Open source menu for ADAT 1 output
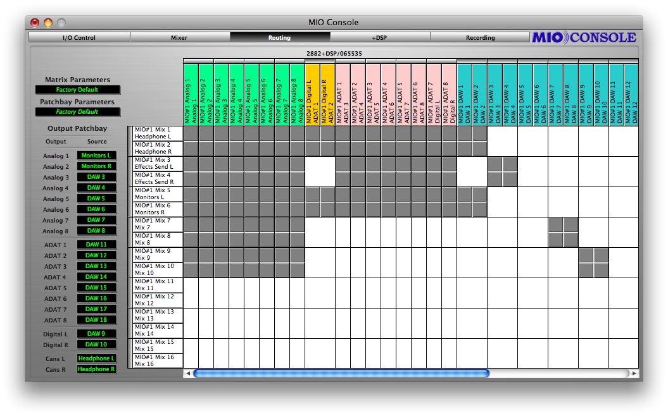 click(x=96, y=245)
